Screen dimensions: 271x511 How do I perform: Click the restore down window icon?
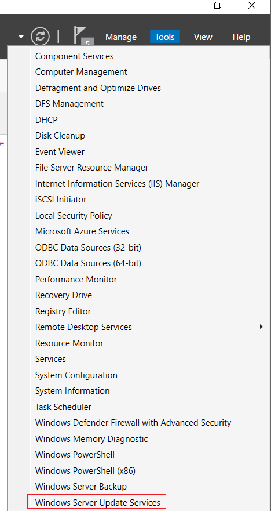(218, 5)
